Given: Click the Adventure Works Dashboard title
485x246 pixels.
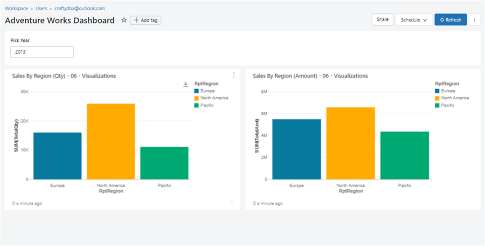Looking at the screenshot, I should point(60,20).
